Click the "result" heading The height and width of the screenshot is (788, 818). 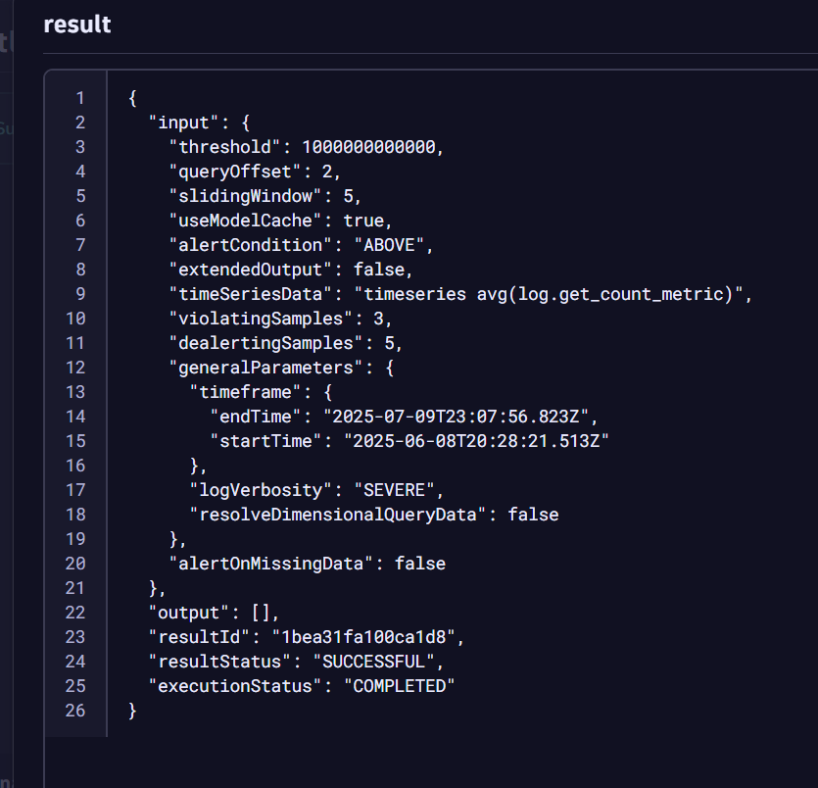pyautogui.click(x=77, y=25)
